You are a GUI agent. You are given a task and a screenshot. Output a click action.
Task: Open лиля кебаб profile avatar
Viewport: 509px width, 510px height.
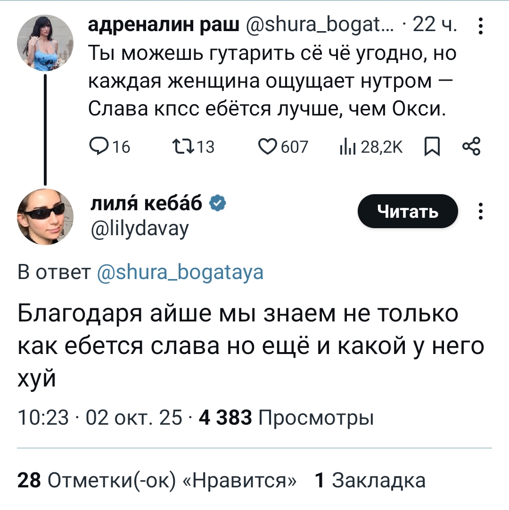click(x=45, y=217)
